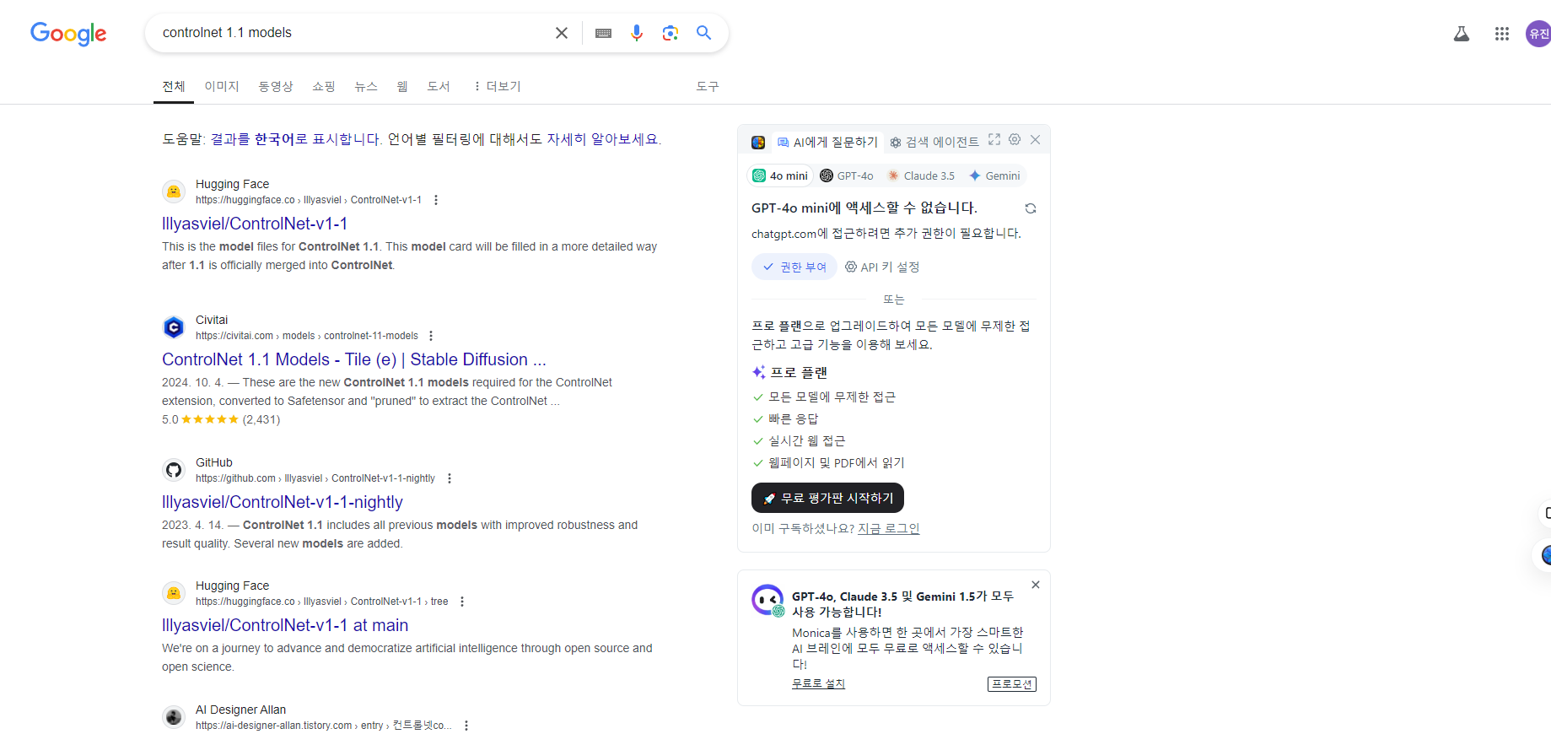
Task: Open the 쇼핑 search tab
Action: (324, 86)
